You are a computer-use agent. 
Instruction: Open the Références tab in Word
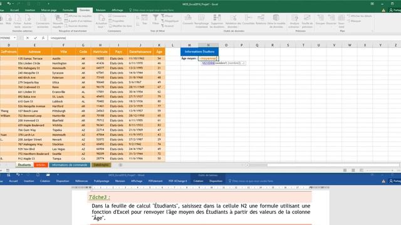[x=81, y=181]
